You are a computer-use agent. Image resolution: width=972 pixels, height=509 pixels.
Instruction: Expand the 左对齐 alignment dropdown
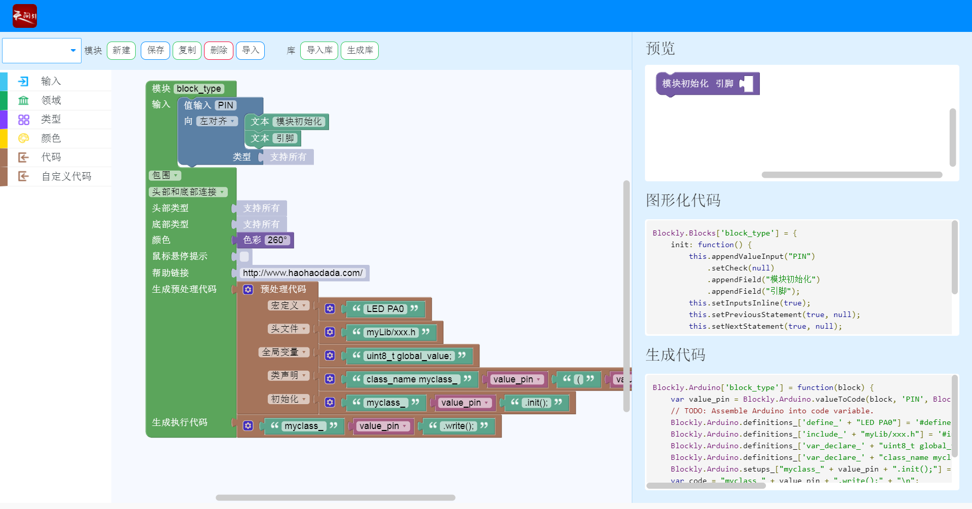pyautogui.click(x=217, y=121)
